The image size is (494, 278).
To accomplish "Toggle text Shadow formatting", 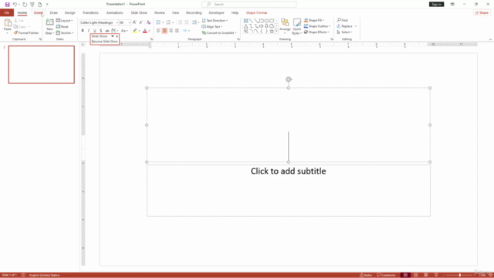I will pyautogui.click(x=101, y=31).
